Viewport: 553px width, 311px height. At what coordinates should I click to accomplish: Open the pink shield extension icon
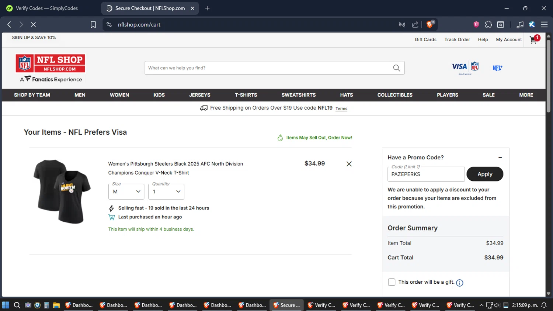pyautogui.click(x=476, y=24)
